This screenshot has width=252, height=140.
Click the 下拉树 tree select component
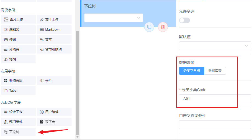click(18, 132)
